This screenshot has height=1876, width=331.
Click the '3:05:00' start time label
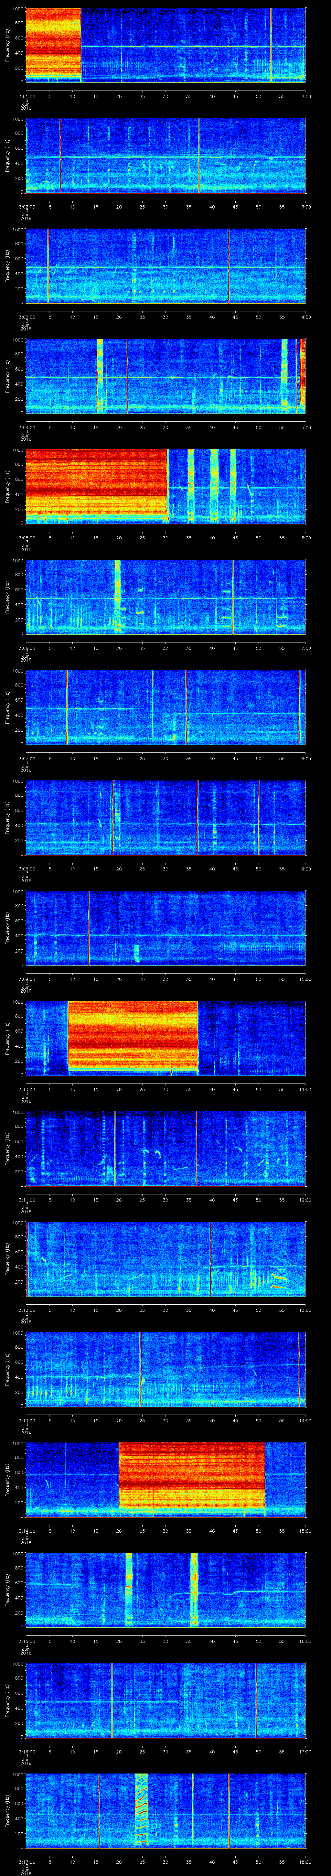pos(27,537)
